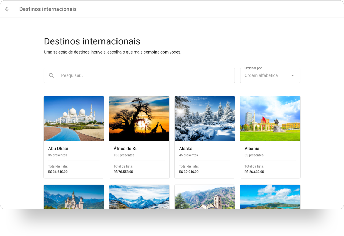Click the Abu Dhabi card title
This screenshot has width=344, height=236.
pyautogui.click(x=58, y=149)
